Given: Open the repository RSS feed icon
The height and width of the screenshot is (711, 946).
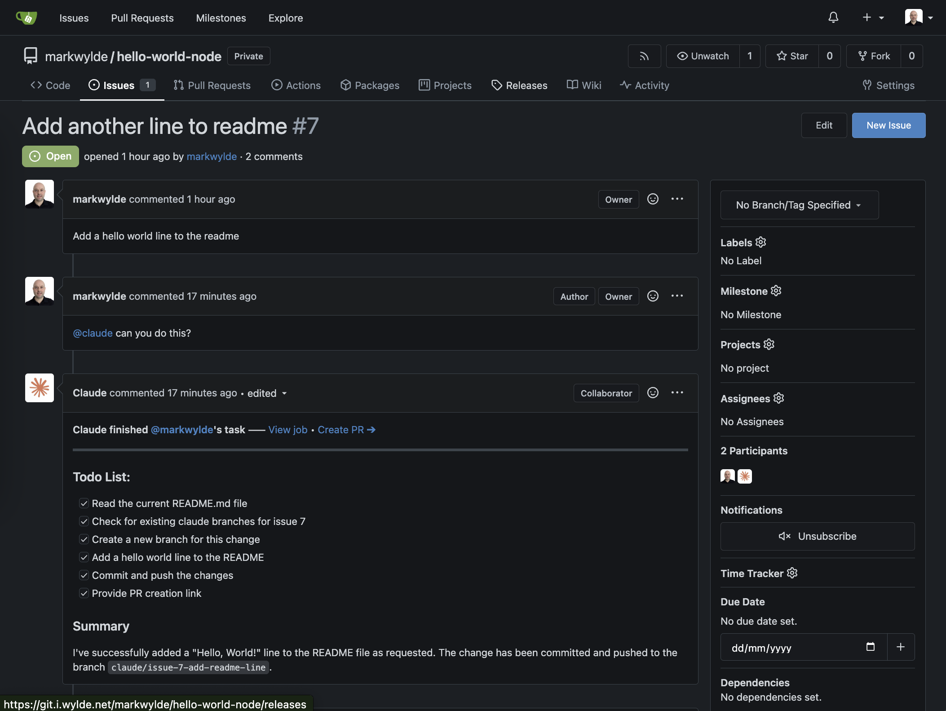Looking at the screenshot, I should pos(644,56).
